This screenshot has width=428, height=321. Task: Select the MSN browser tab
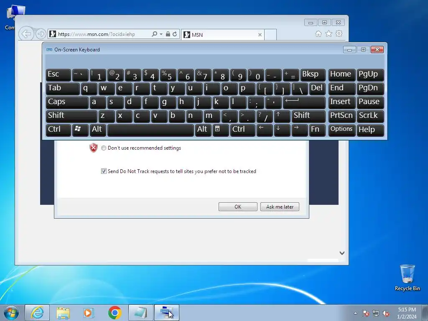click(222, 35)
